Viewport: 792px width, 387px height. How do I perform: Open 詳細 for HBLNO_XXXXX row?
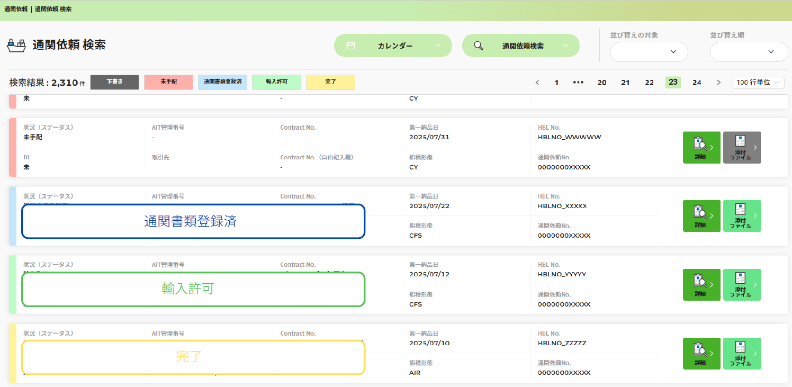click(701, 216)
